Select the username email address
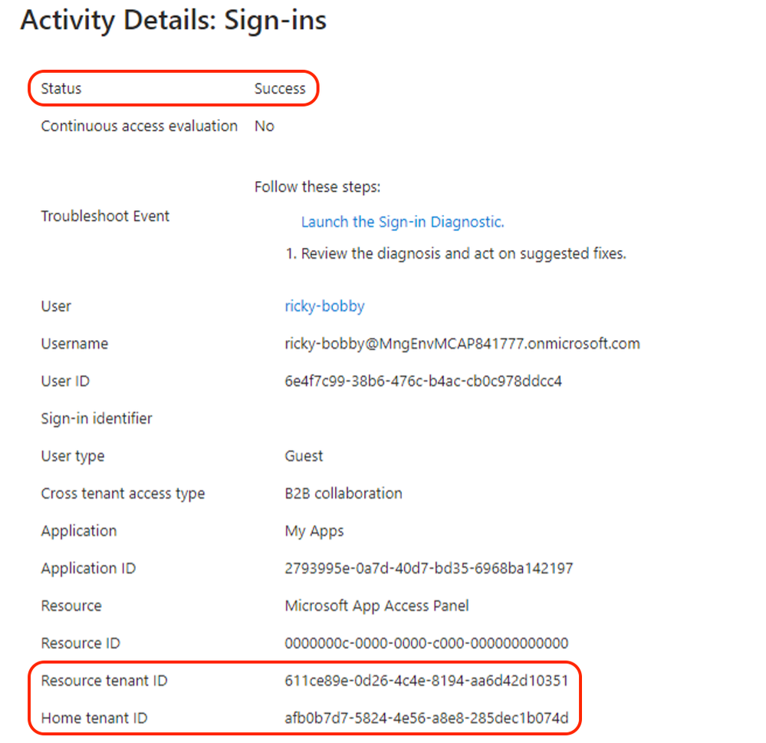The image size is (766, 743). pos(462,344)
